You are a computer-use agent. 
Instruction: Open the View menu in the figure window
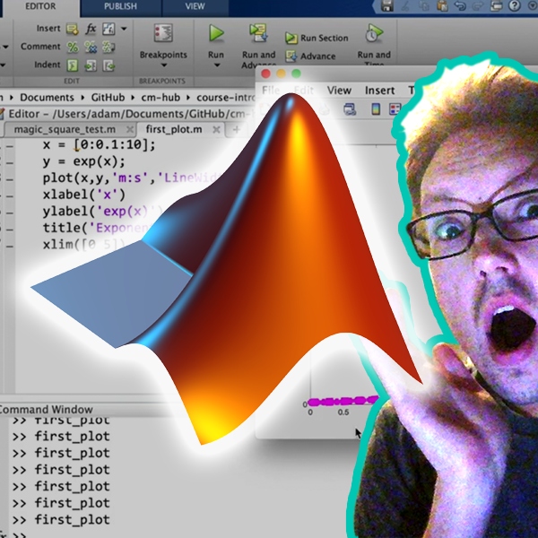pos(339,91)
